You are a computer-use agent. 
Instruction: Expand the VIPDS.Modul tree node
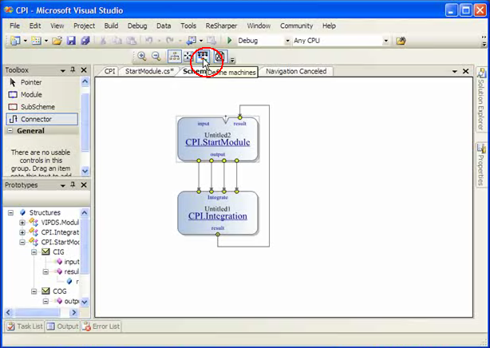pyautogui.click(x=22, y=223)
